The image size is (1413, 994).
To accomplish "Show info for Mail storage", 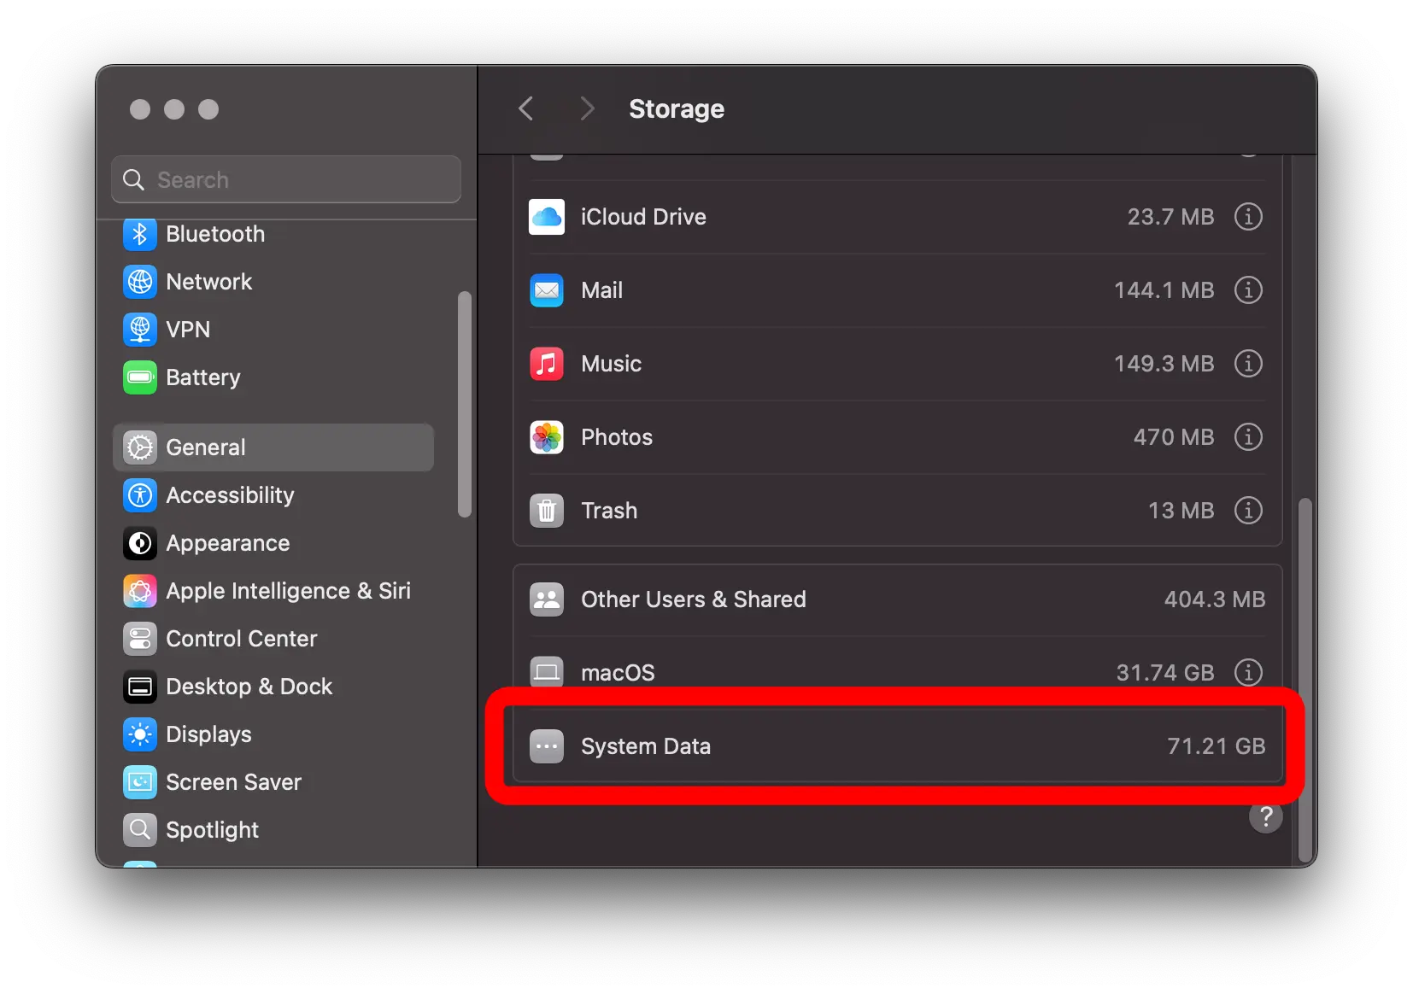I will pos(1248,290).
